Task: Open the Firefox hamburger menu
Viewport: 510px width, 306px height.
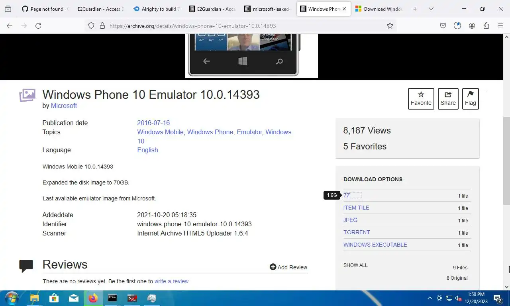Action: point(500,25)
